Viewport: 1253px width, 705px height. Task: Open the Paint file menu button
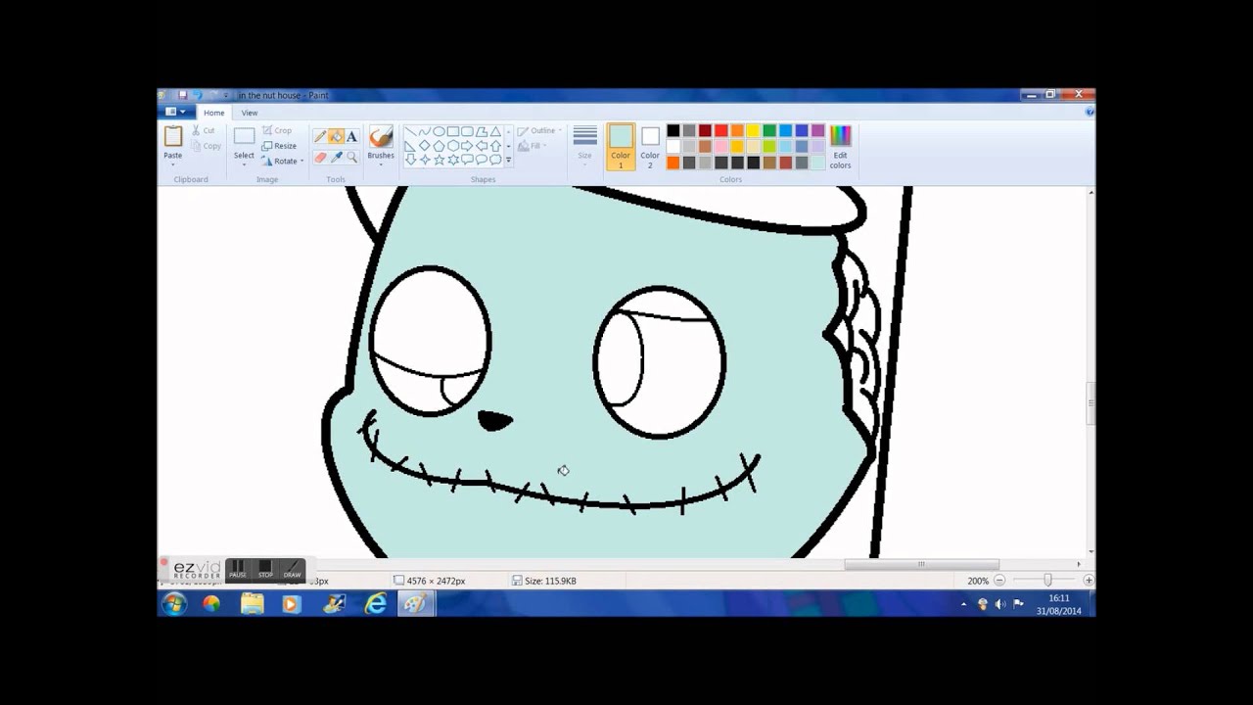[176, 113]
